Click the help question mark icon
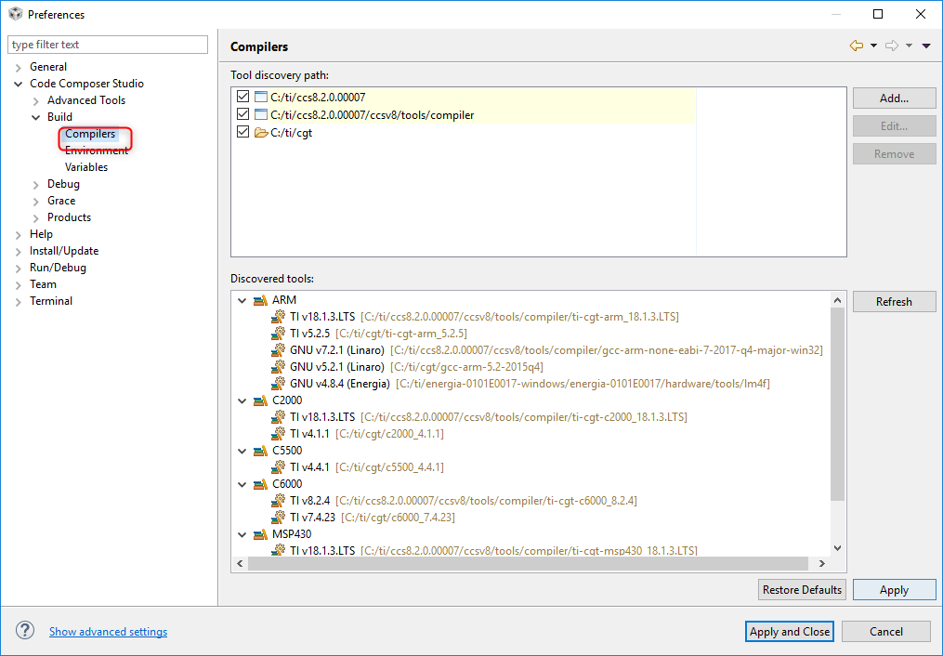The height and width of the screenshot is (656, 943). (x=25, y=630)
